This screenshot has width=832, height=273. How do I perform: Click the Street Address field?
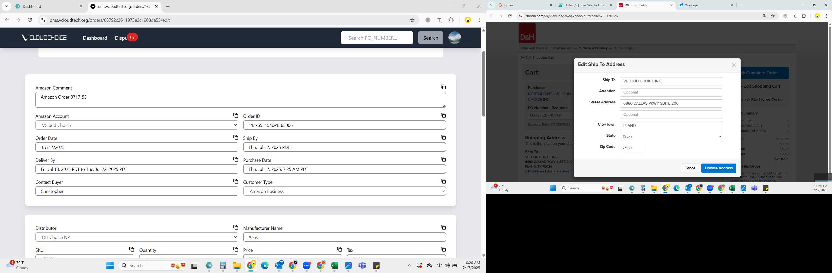671,103
